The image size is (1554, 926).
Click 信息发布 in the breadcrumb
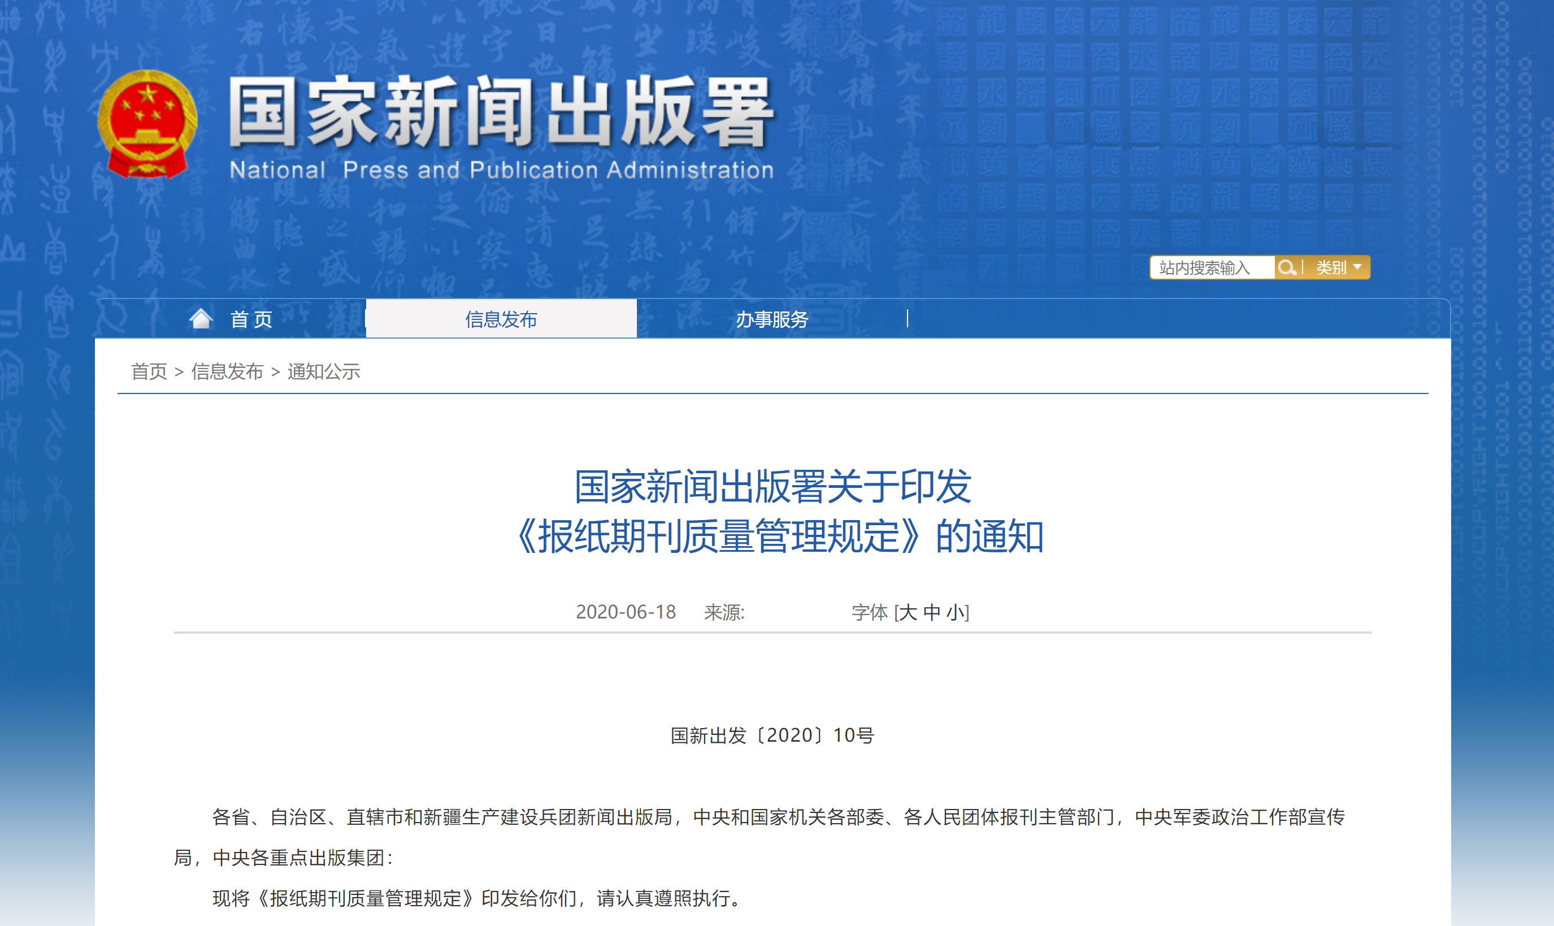(227, 371)
